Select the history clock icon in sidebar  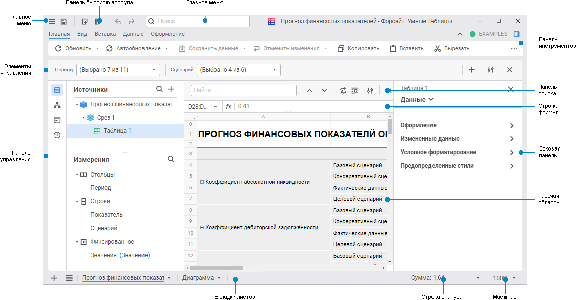pos(57,135)
